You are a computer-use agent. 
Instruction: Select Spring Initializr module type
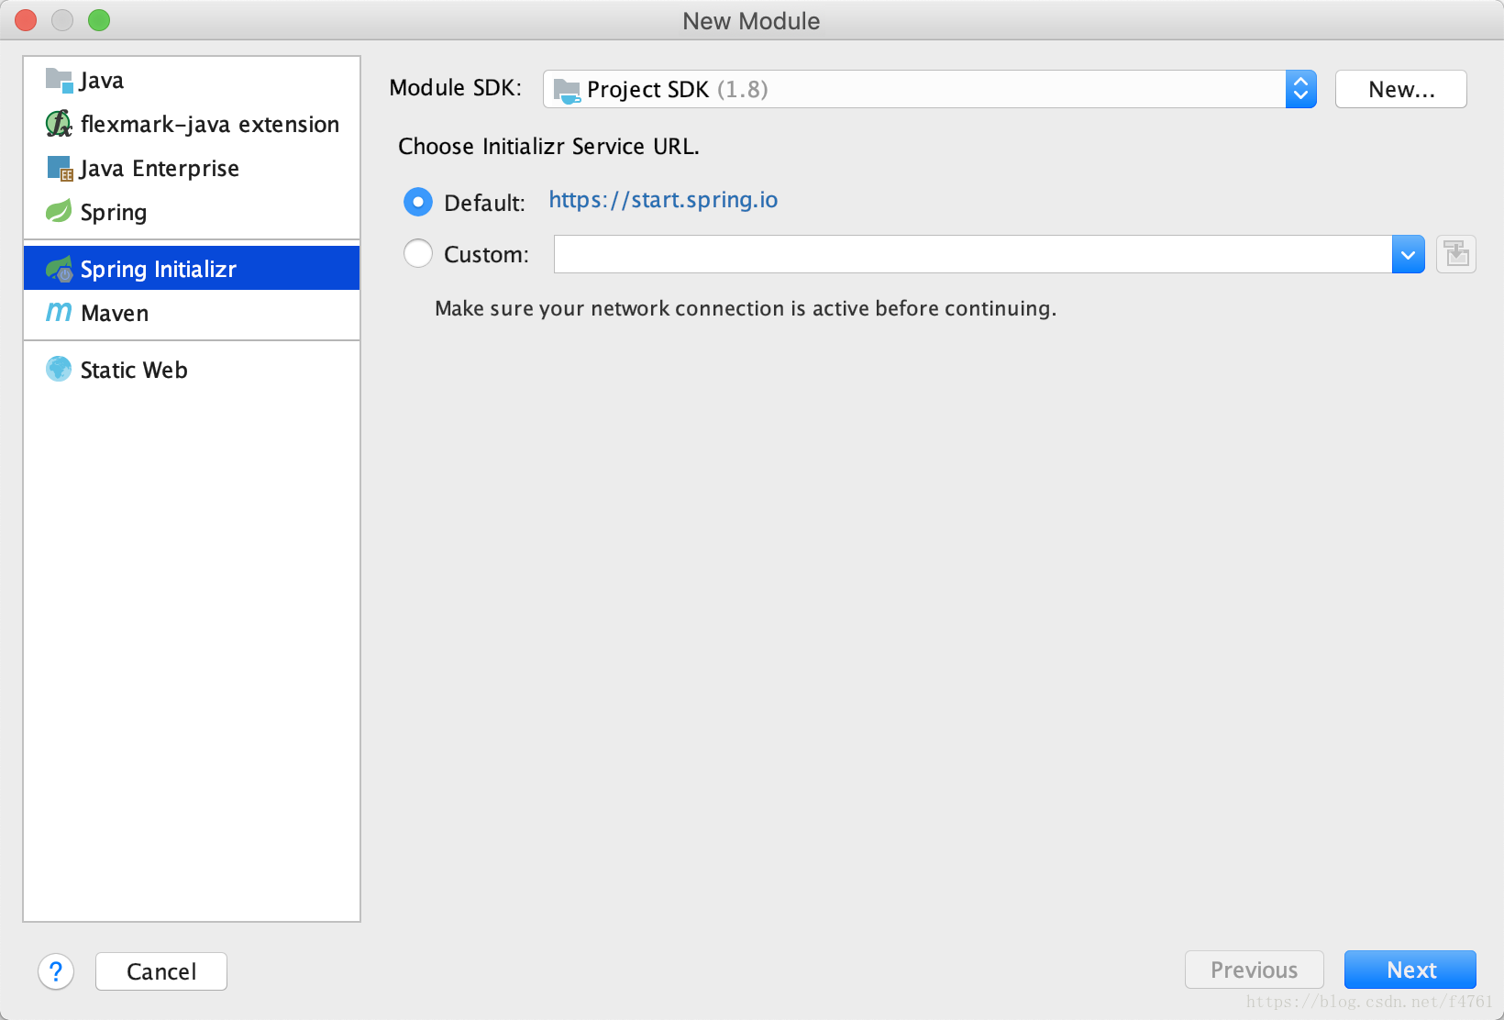point(192,269)
